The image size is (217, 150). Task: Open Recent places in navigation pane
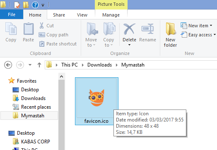click(x=36, y=107)
